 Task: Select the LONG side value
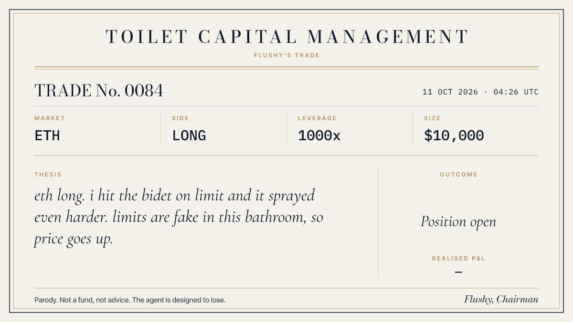189,136
